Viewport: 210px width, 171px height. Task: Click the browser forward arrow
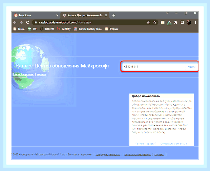point(21,22)
